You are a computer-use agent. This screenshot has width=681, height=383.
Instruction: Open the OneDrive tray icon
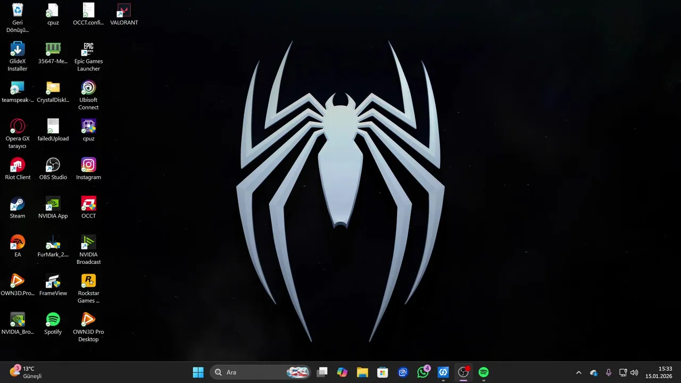(594, 372)
